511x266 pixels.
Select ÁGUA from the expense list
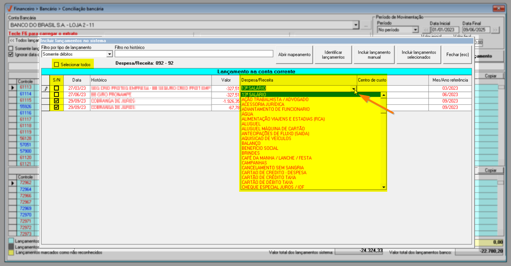(x=247, y=114)
